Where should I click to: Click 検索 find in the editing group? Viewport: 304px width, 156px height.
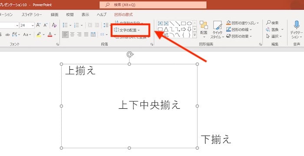(x=272, y=23)
